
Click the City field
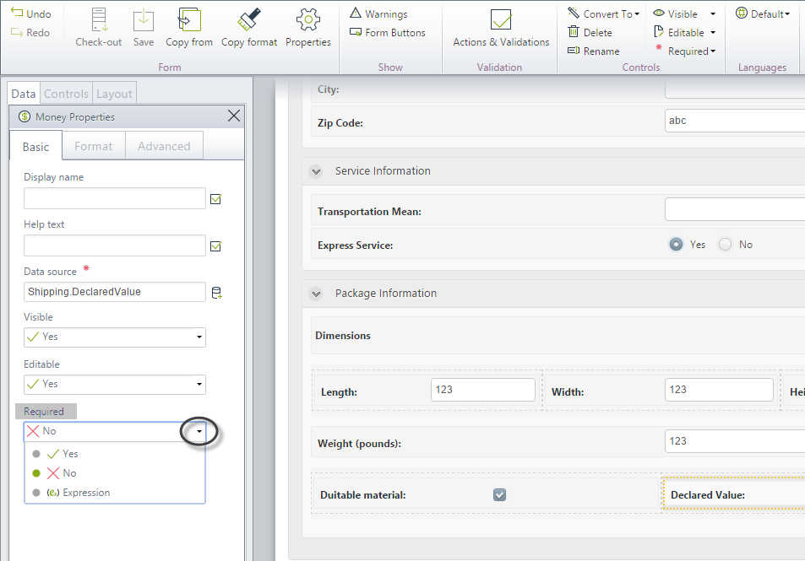pyautogui.click(x=735, y=89)
